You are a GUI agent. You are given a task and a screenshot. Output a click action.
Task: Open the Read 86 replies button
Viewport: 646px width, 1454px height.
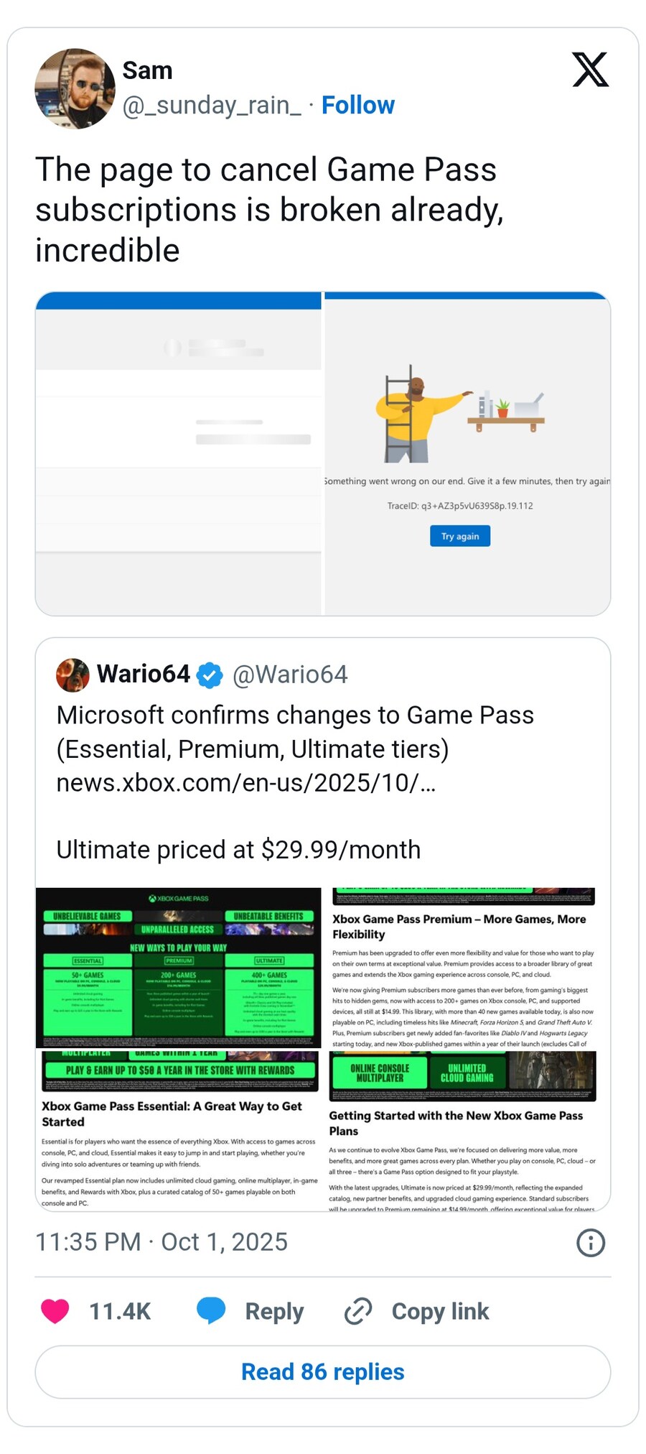coord(323,1371)
